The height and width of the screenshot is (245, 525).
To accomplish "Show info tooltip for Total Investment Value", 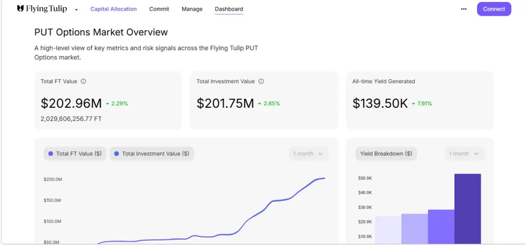I will 261,81.
